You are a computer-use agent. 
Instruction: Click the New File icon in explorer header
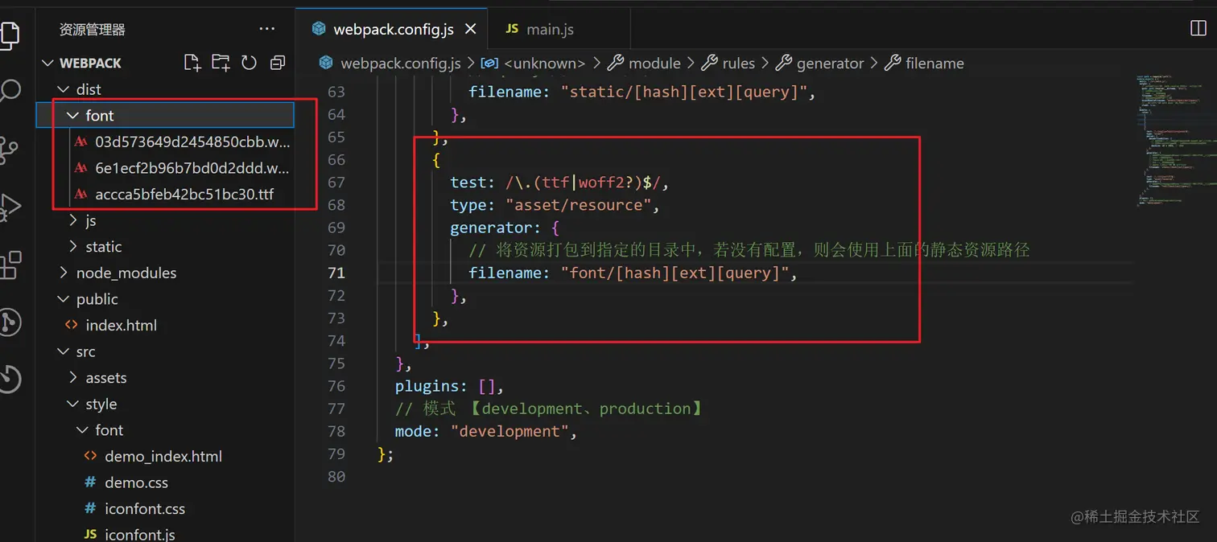192,63
